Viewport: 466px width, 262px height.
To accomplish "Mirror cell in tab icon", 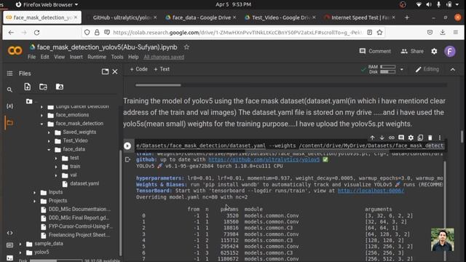I will [420, 138].
